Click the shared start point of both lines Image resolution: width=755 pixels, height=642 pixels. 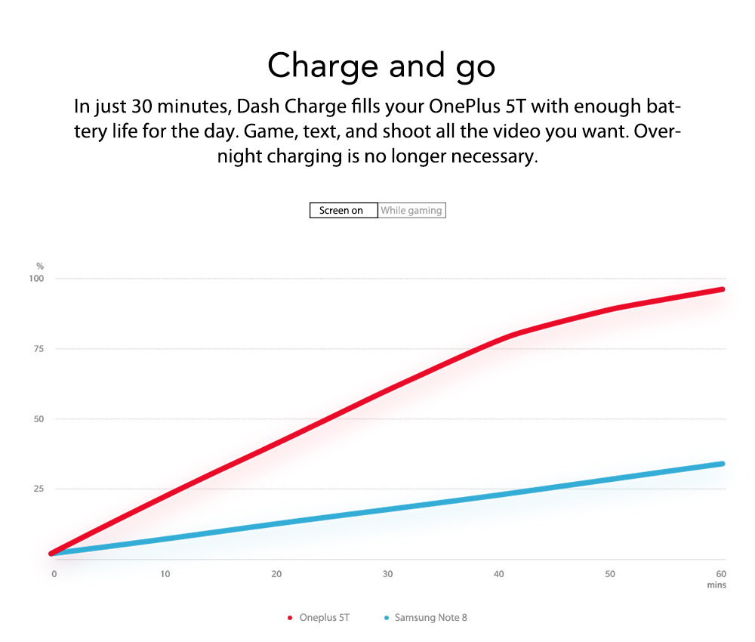(x=51, y=554)
